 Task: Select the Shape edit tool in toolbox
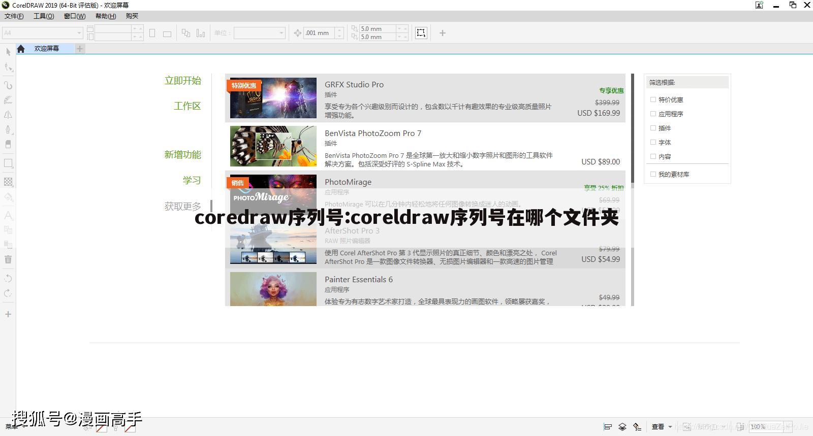coord(8,68)
